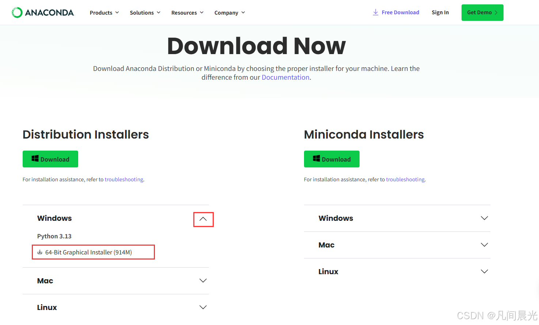Expand the Distribution Linux section chevron
The width and height of the screenshot is (539, 325).
point(203,307)
